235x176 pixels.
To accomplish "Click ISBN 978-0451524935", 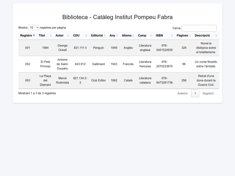I will pos(164,48).
